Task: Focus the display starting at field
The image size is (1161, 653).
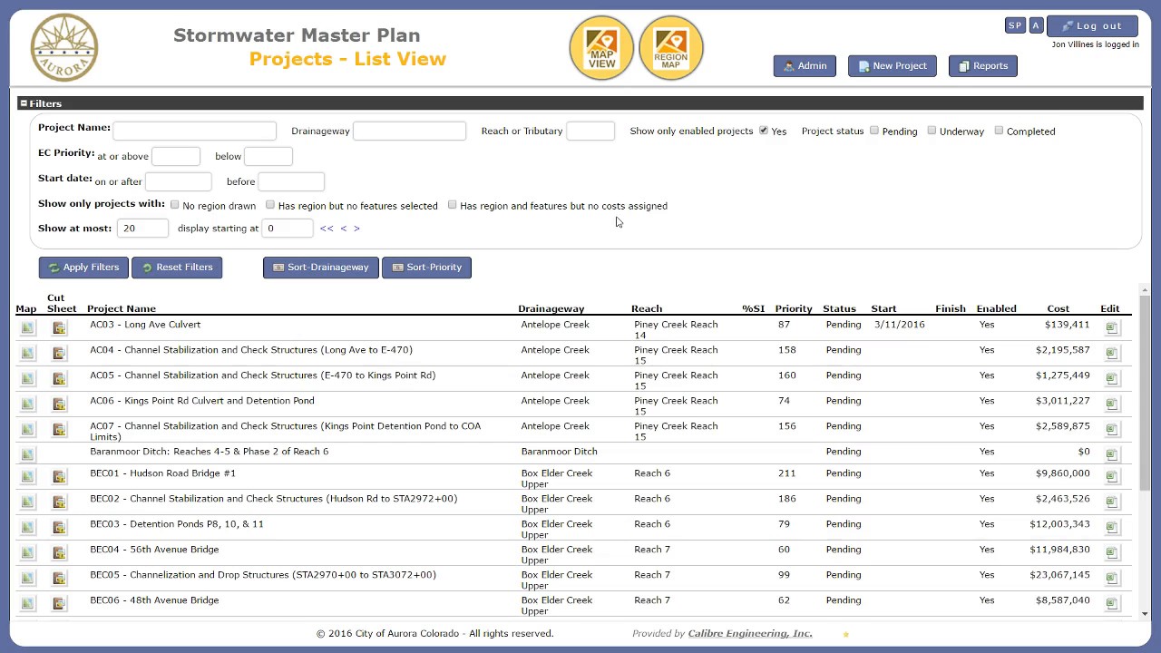Action: click(288, 228)
